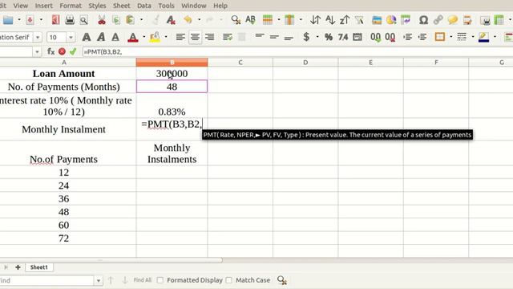513x289 pixels.
Task: Toggle Italic formatting
Action: click(x=101, y=37)
